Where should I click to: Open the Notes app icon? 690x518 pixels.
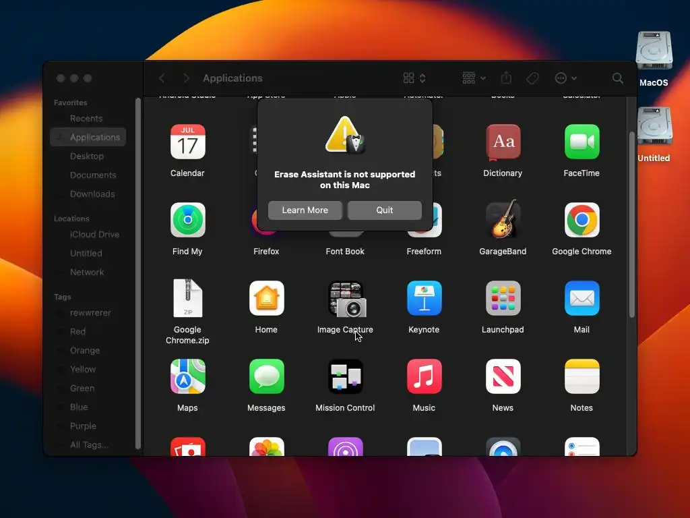point(582,376)
